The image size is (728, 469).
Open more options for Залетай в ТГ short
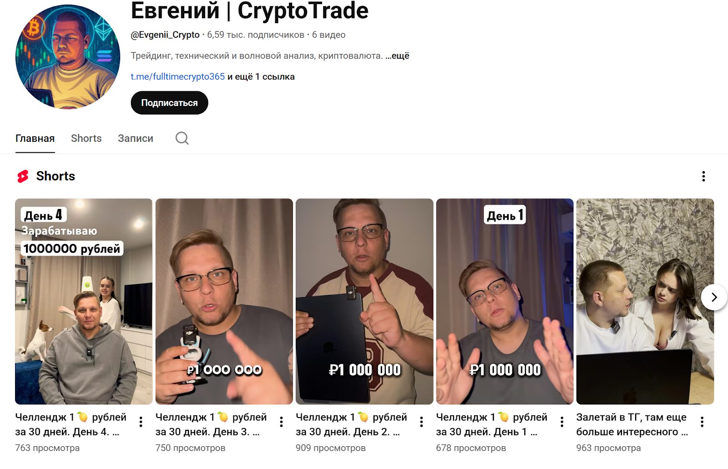(702, 422)
